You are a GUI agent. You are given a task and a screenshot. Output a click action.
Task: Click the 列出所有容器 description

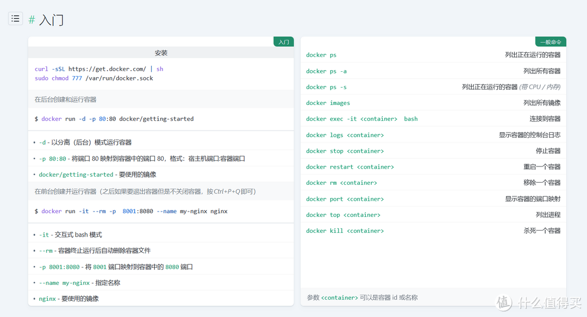click(542, 71)
